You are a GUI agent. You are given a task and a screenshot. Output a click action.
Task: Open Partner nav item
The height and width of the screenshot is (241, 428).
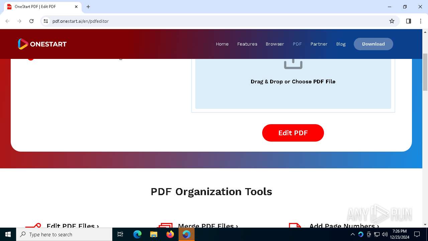pyautogui.click(x=319, y=44)
